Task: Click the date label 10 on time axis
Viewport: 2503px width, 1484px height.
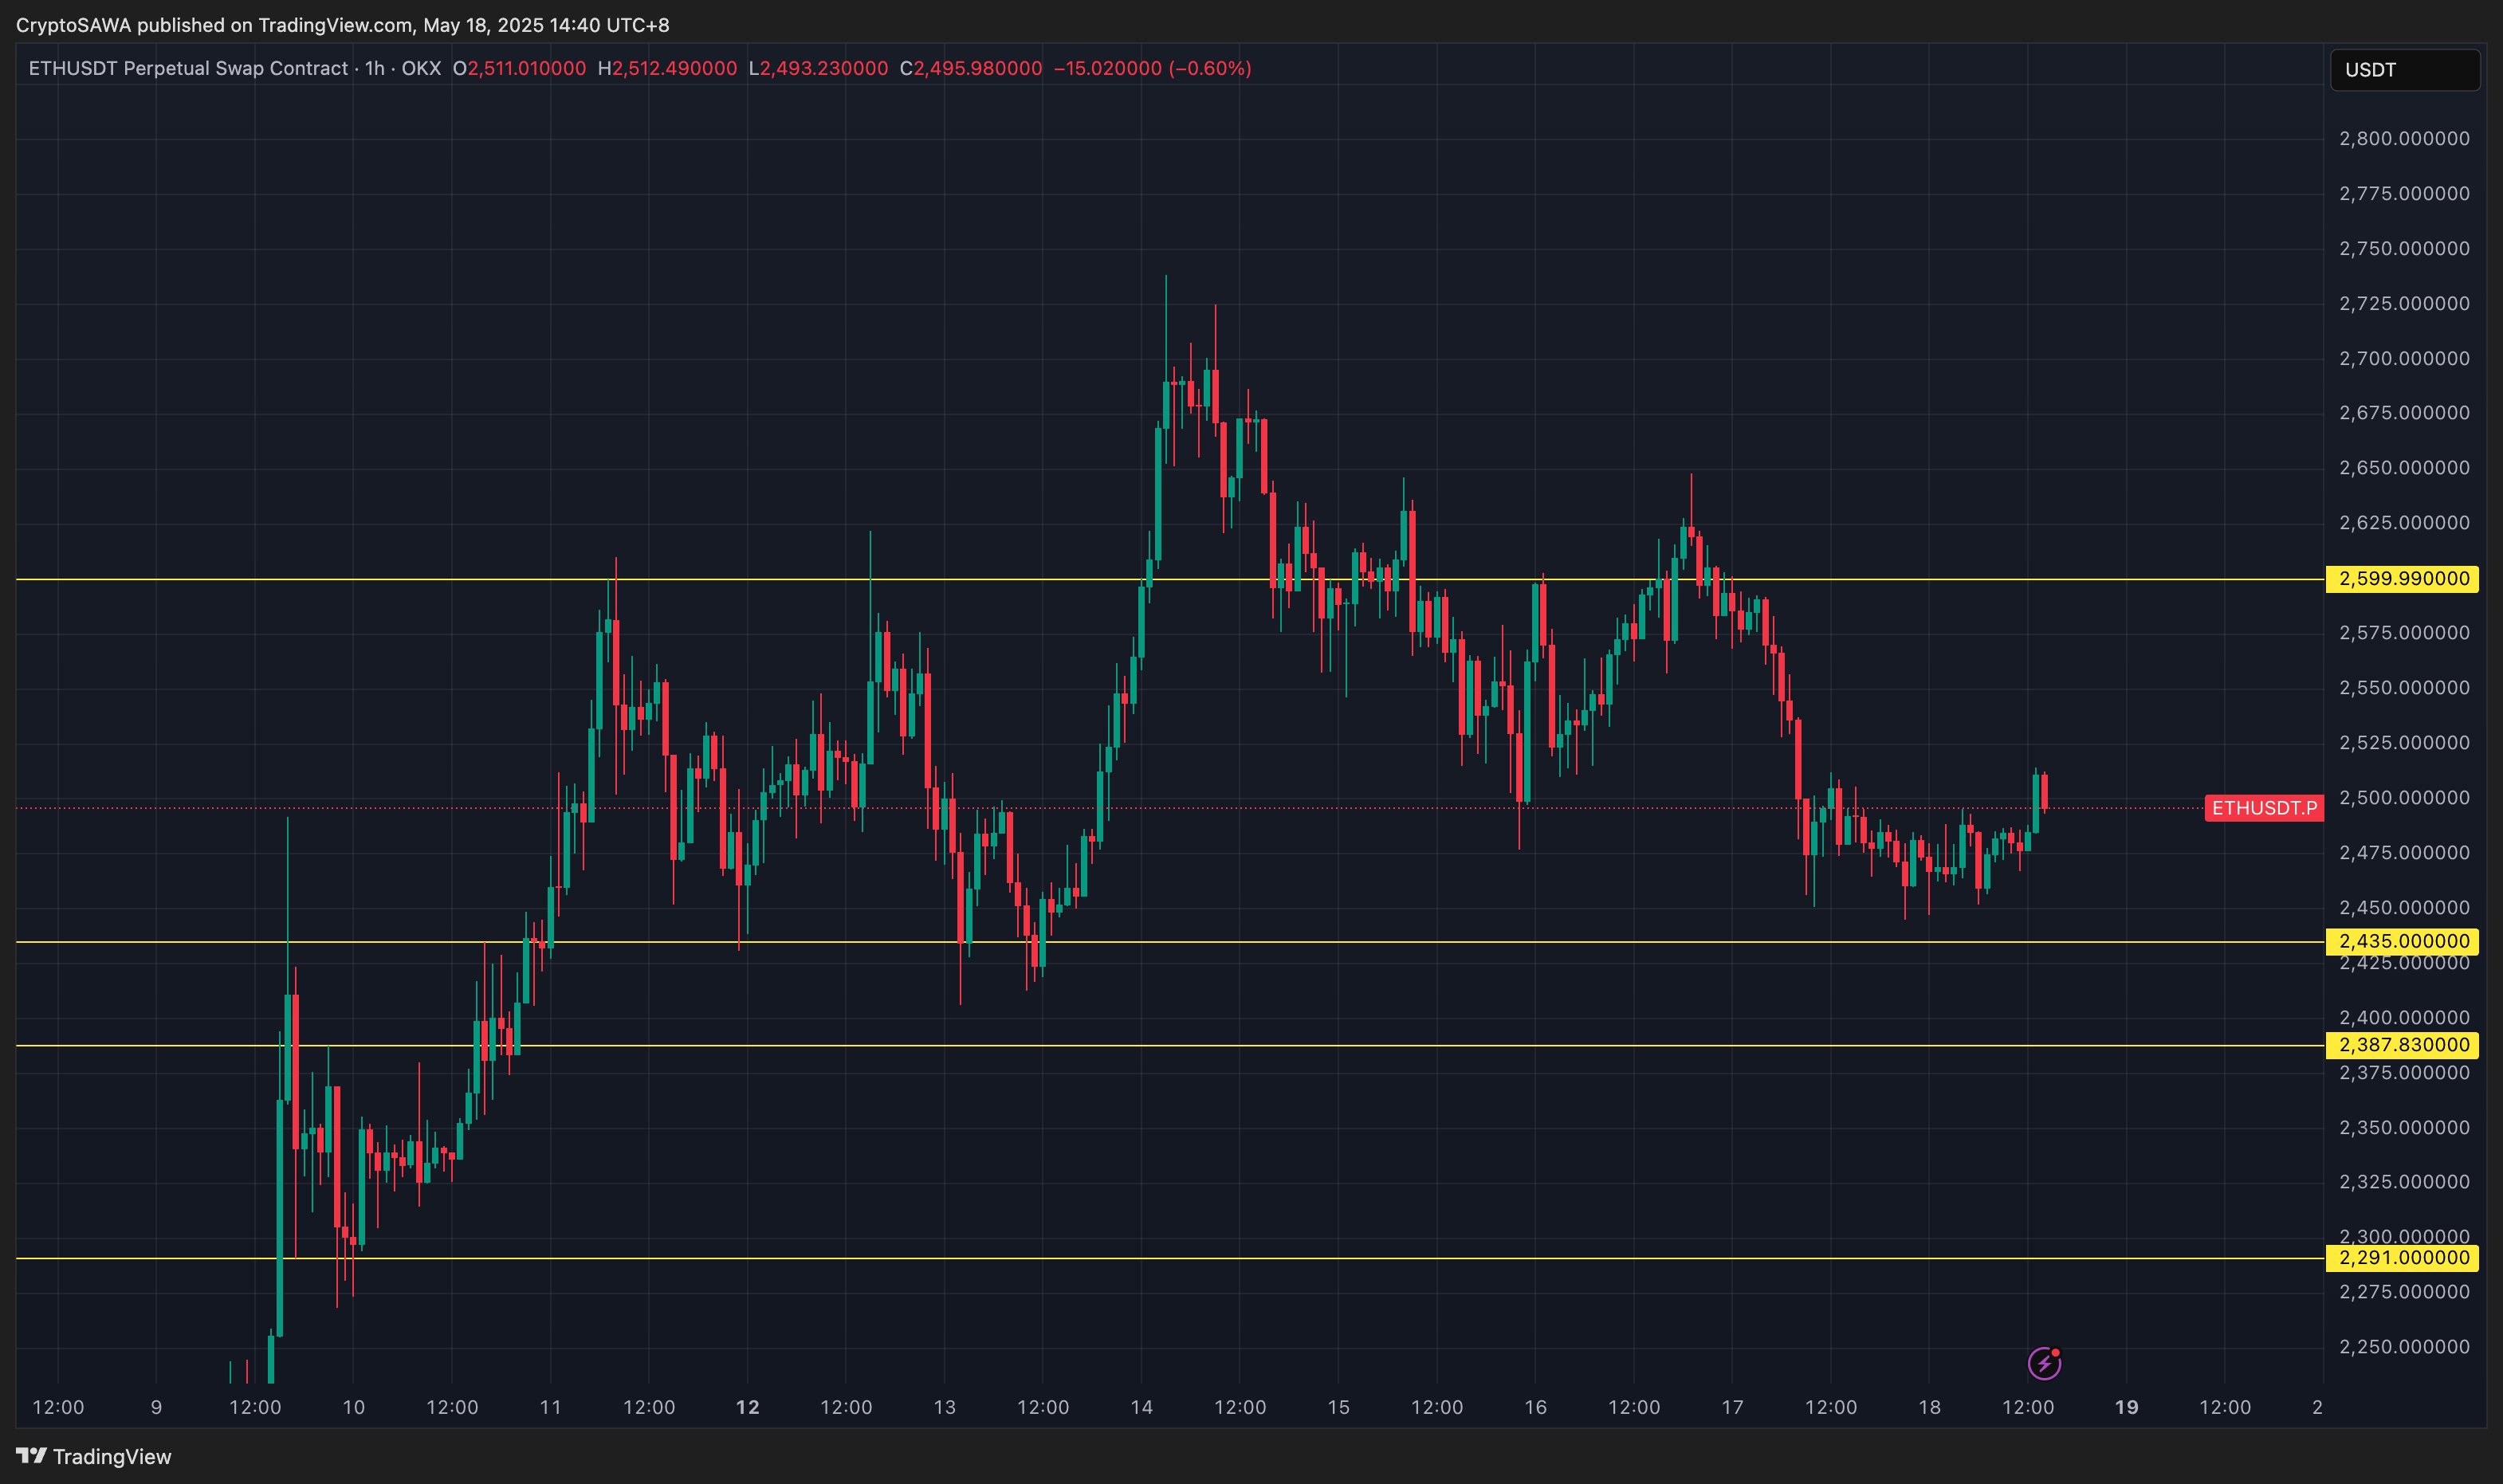Action: (x=353, y=1407)
